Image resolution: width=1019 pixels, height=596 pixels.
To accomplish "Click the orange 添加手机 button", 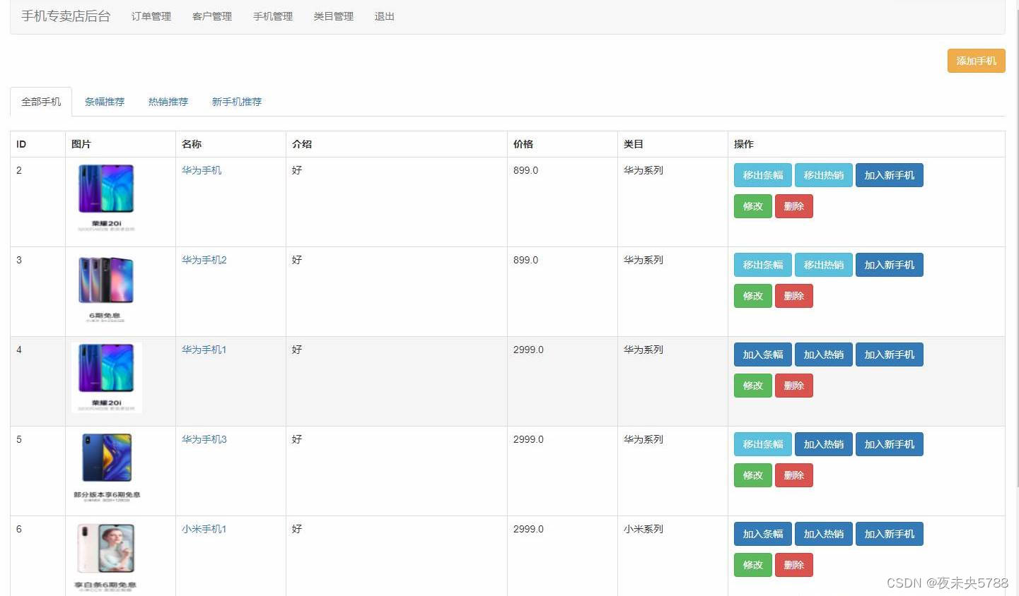I will click(976, 61).
